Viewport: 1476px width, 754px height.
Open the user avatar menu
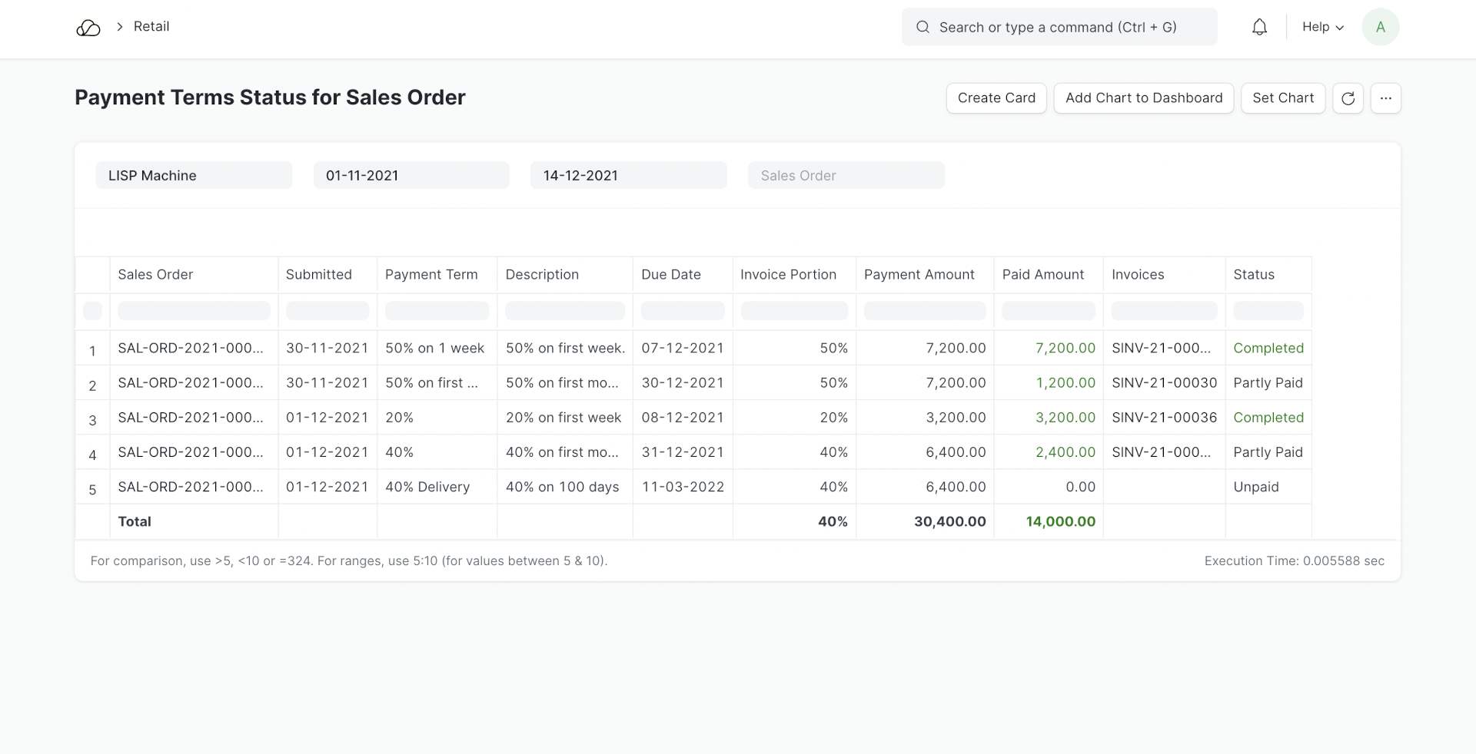(1380, 28)
